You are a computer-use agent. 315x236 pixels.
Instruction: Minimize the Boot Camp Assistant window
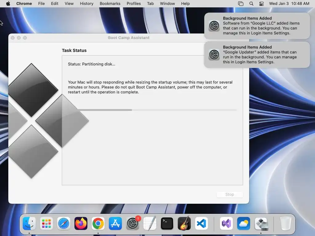[x=19, y=38]
